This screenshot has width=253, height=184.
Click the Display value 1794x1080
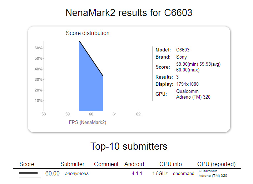click(187, 84)
